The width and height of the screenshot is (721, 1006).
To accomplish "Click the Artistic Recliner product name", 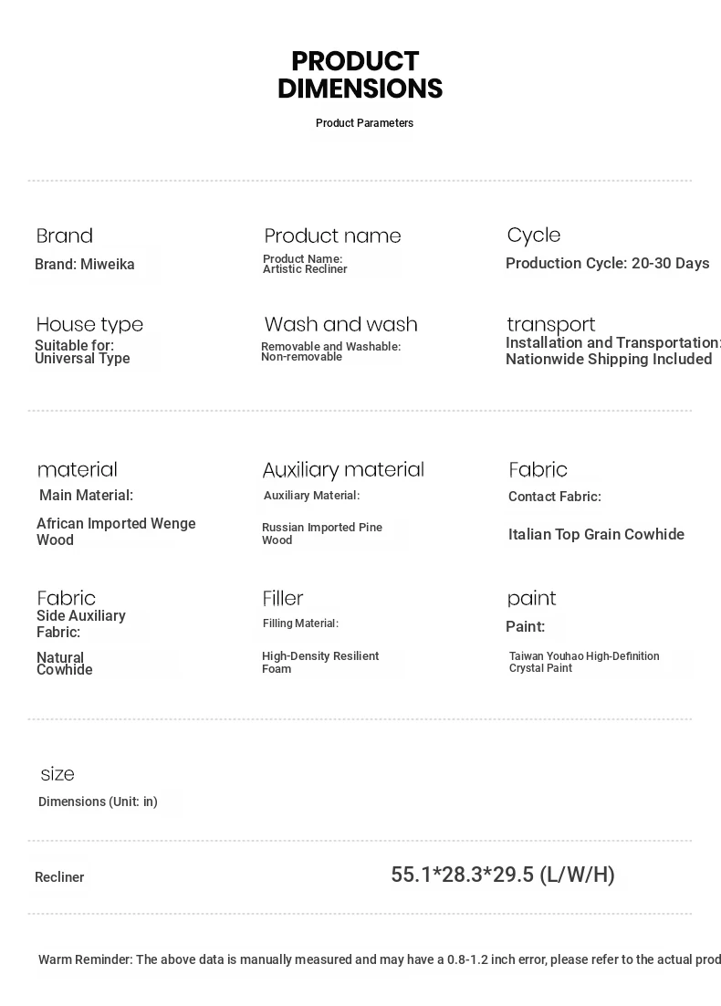I will pyautogui.click(x=305, y=269).
